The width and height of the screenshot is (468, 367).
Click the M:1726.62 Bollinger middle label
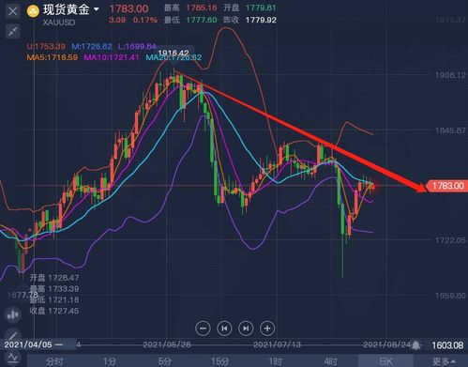pos(92,47)
